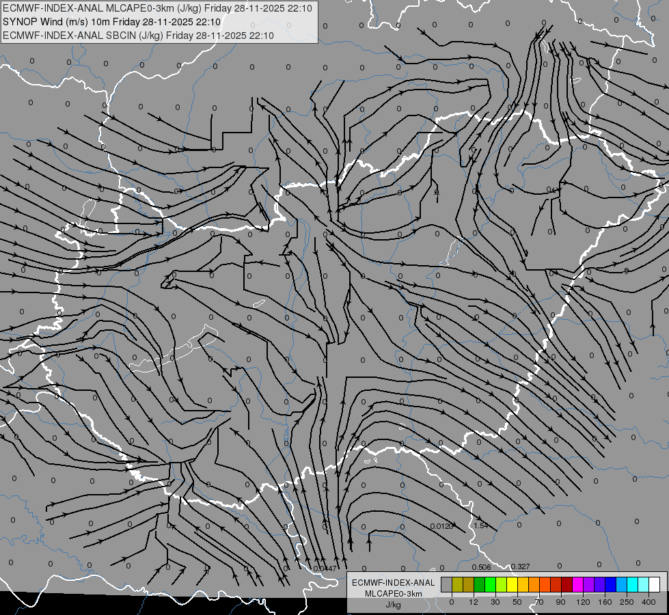Image resolution: width=669 pixels, height=615 pixels.
Task: Click the legend scale value 30
Action: (495, 602)
